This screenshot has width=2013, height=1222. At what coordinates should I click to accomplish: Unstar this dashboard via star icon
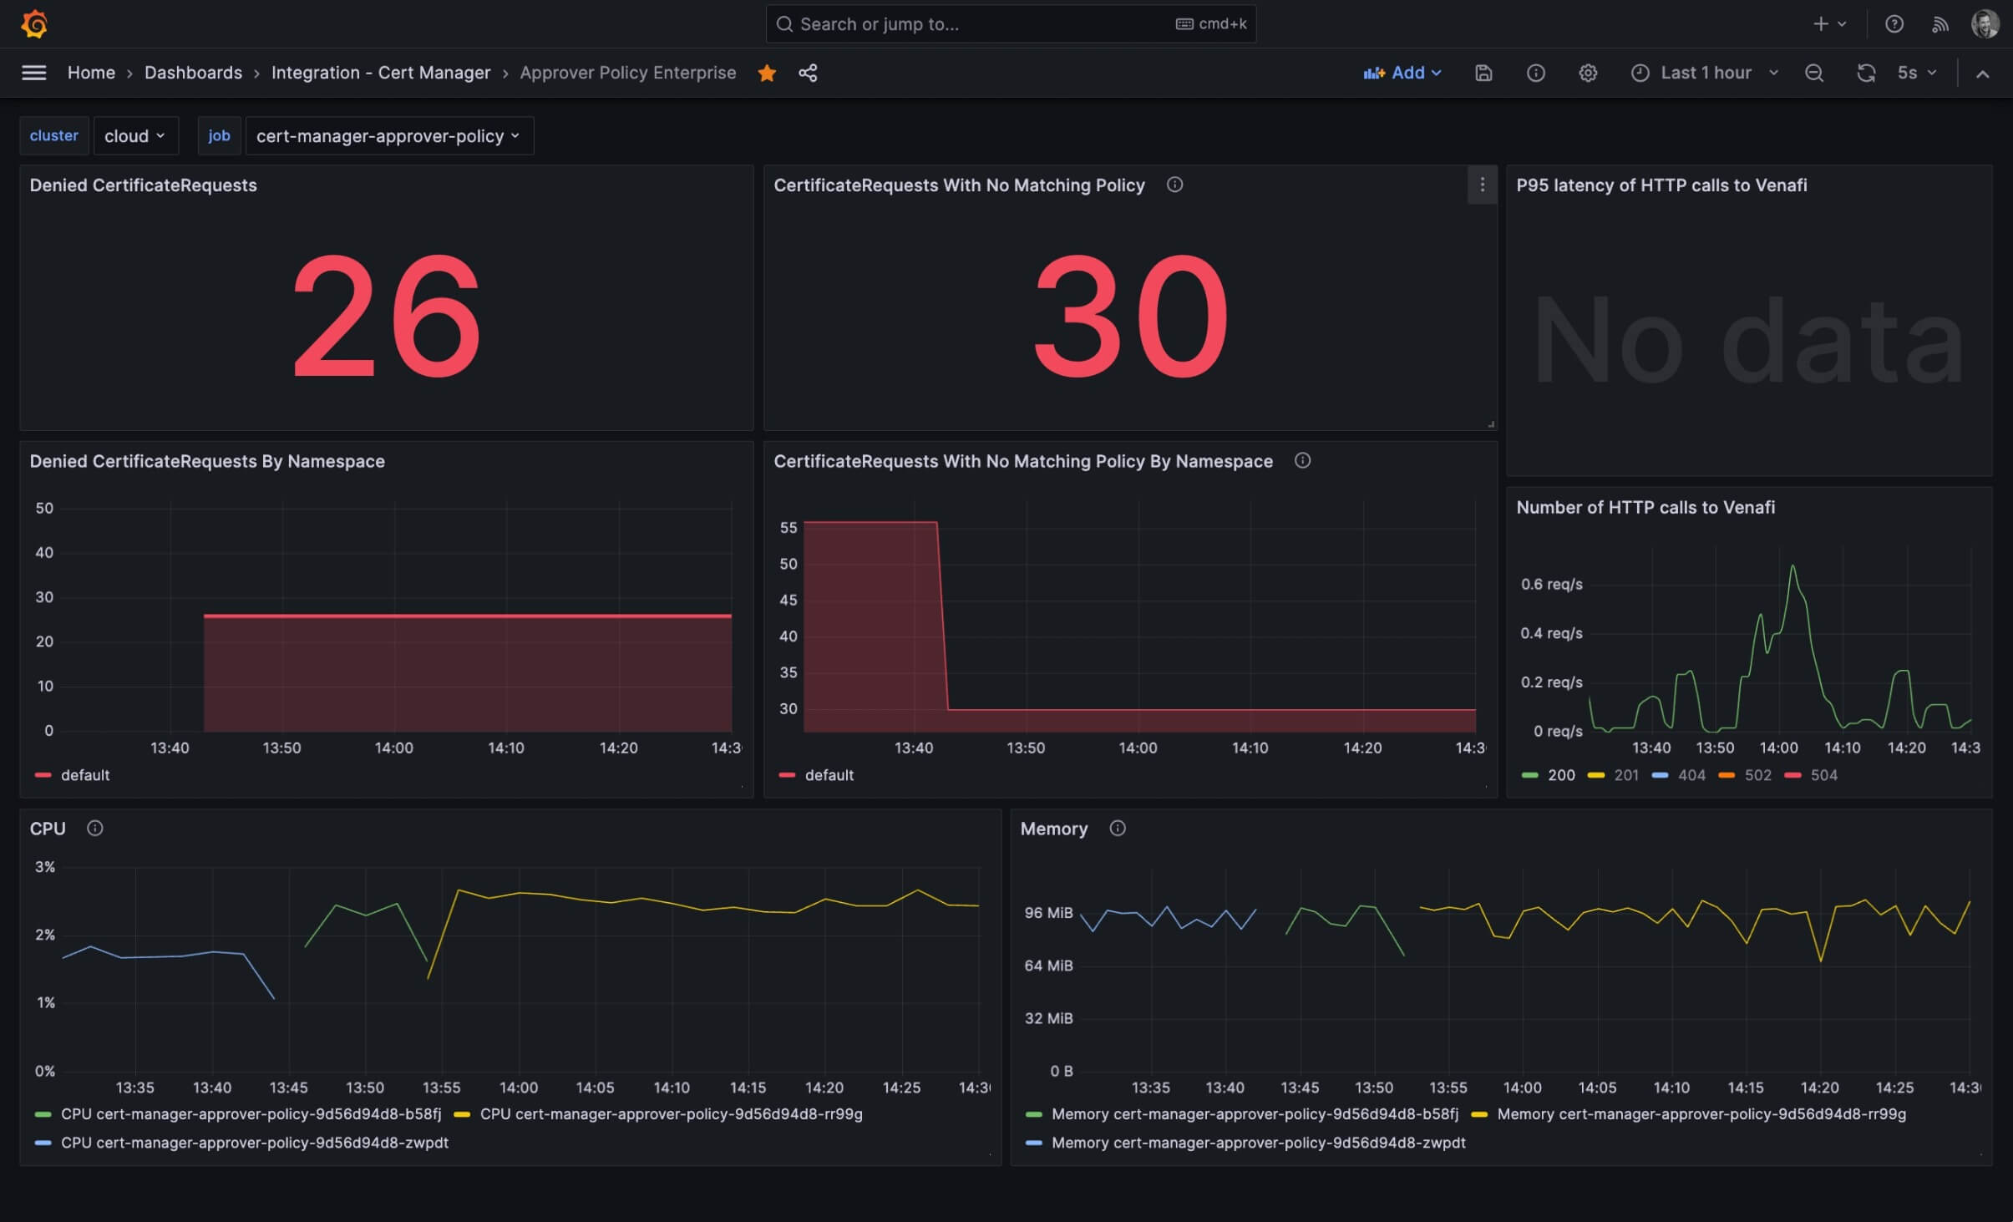click(x=767, y=73)
